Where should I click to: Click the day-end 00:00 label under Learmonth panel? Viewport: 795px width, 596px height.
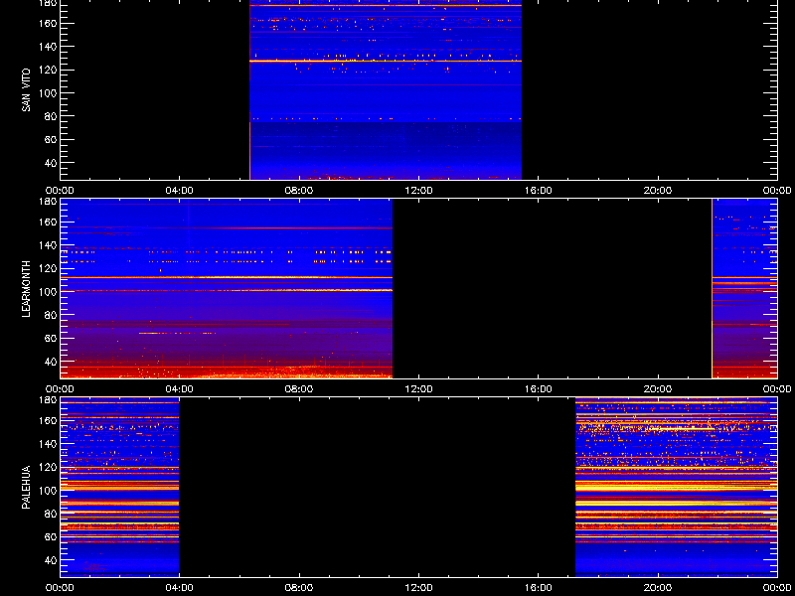pyautogui.click(x=778, y=389)
